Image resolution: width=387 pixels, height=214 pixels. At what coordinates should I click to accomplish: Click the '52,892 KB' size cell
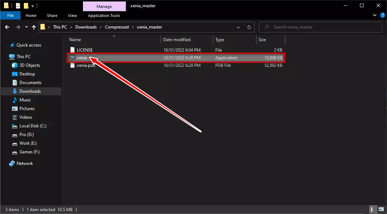273,65
